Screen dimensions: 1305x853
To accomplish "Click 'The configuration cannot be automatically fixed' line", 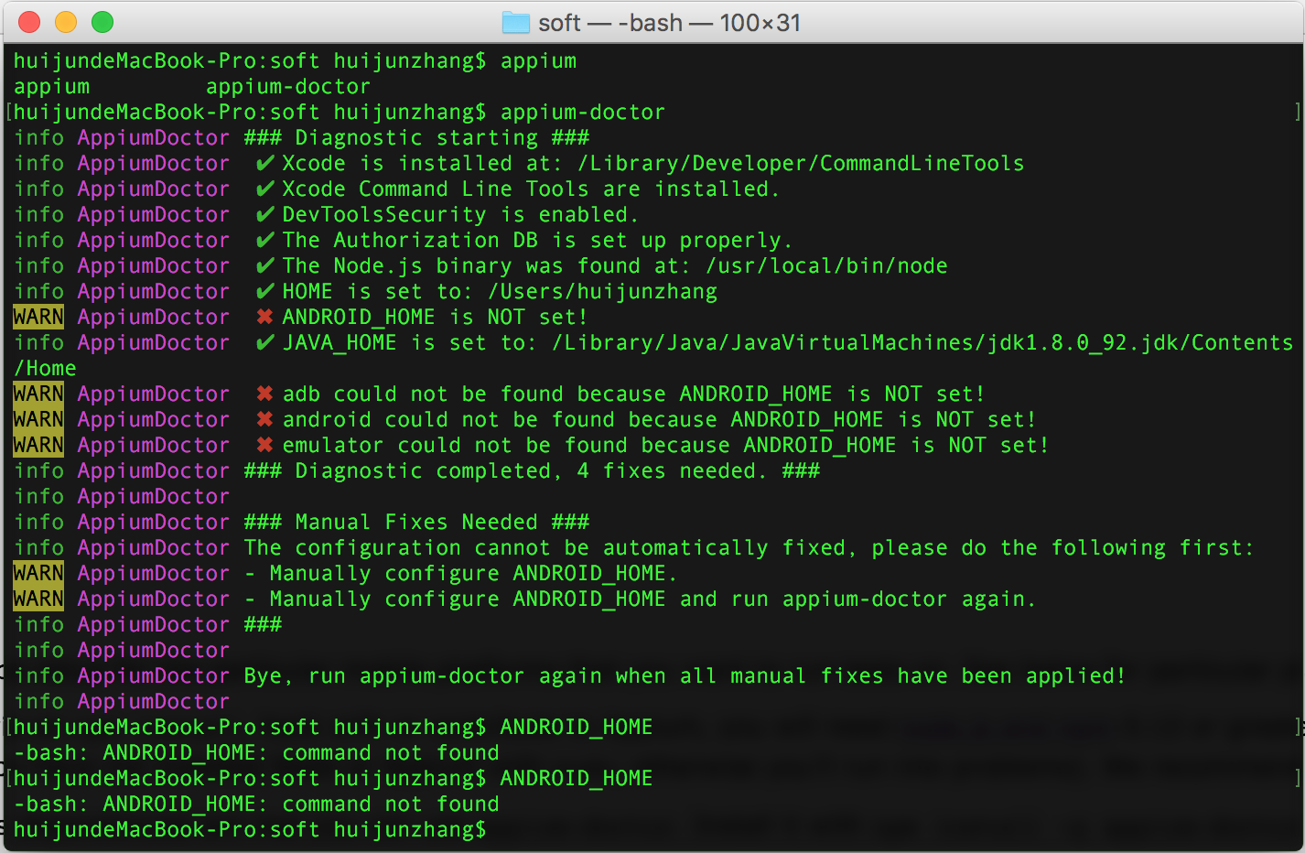I will pyautogui.click(x=749, y=547).
